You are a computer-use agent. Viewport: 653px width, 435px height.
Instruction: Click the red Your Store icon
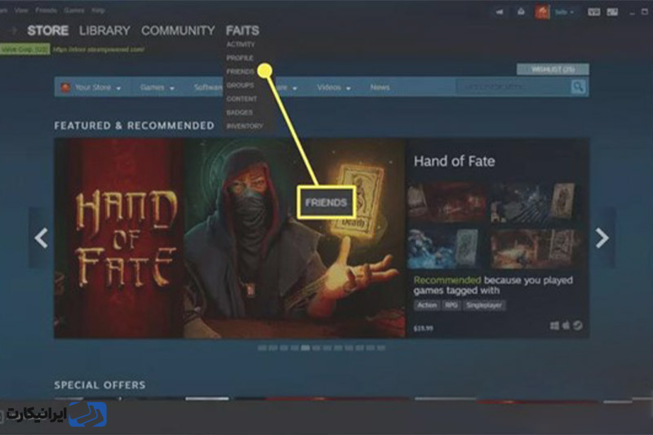click(x=65, y=87)
